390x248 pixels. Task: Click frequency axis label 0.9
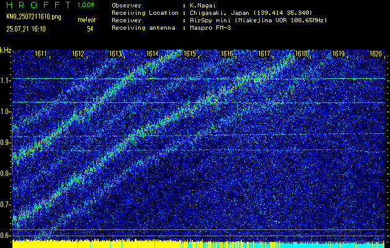5,143
